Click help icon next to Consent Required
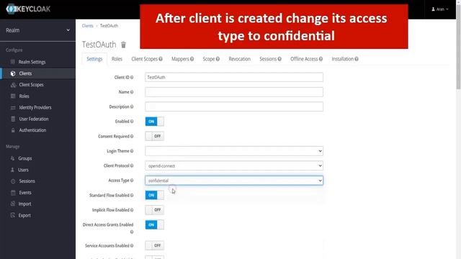Screen dimensions: 461x259 (x=132, y=136)
